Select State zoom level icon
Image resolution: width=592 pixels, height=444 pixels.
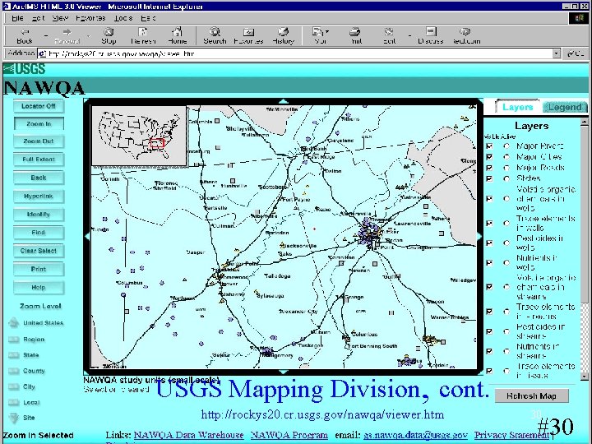coord(14,355)
